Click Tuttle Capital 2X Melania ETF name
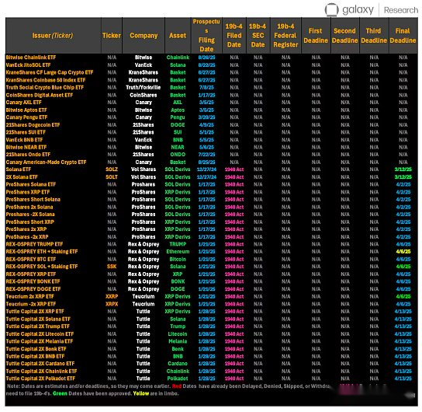Screen dimensions: 422x412 40,341
